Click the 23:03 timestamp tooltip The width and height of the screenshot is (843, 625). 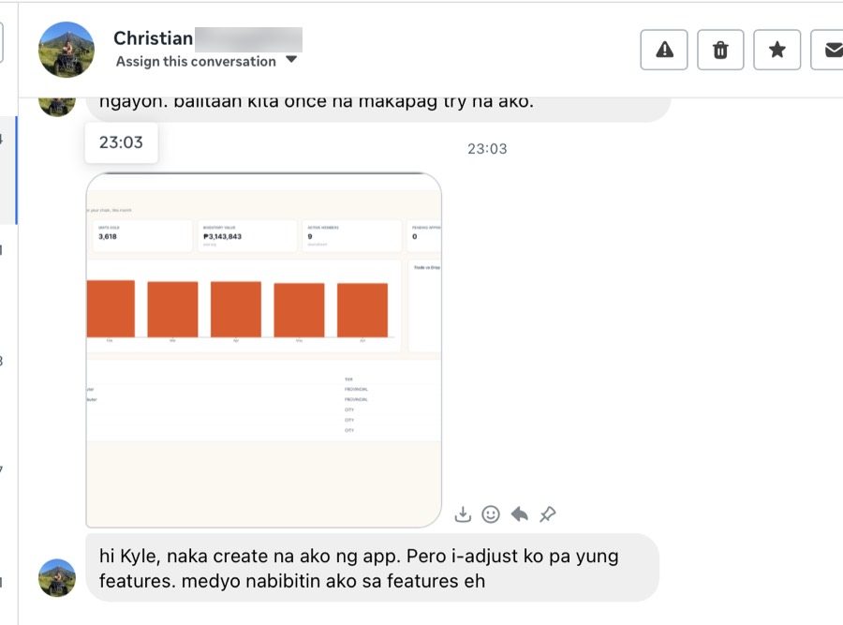coord(121,142)
